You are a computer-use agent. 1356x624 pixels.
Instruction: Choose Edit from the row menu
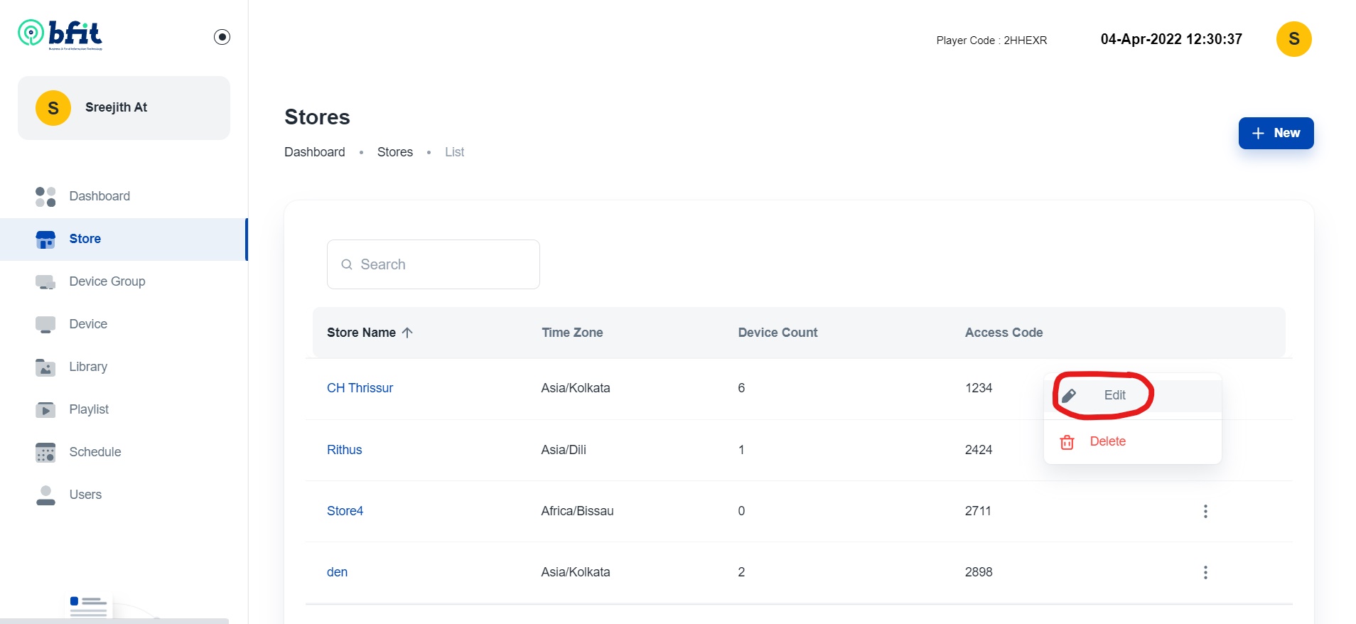[1133, 396]
